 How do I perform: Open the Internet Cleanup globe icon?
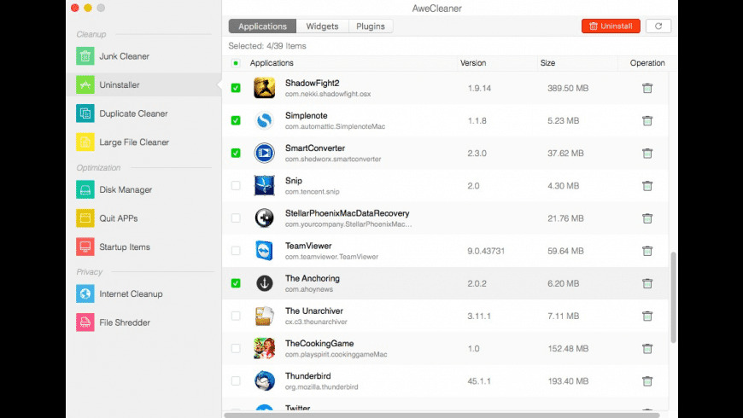click(x=85, y=293)
